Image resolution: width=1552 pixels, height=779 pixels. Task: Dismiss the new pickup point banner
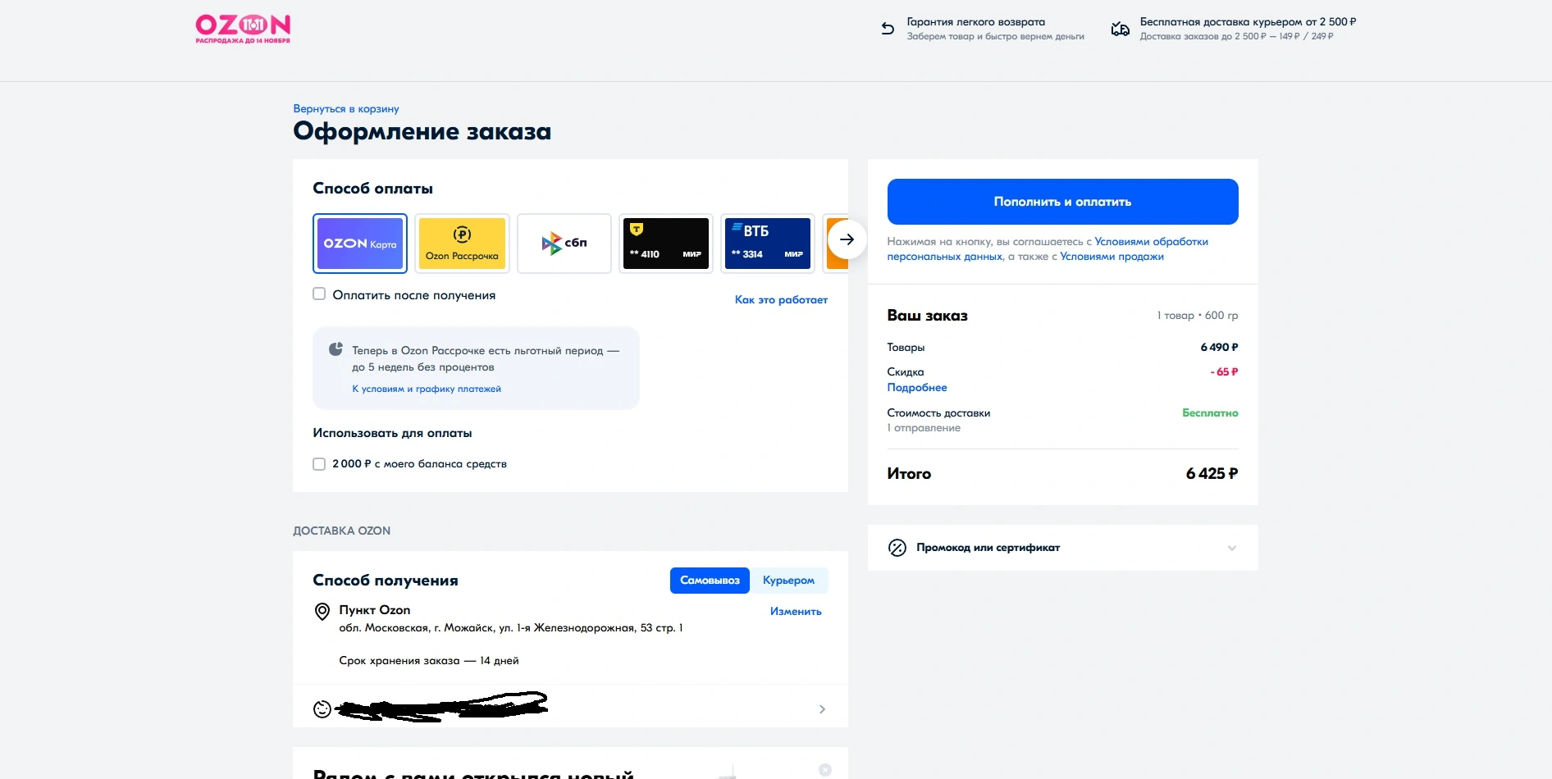825,770
